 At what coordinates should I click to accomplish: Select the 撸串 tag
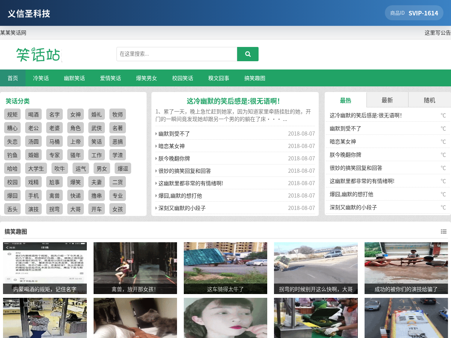click(x=97, y=196)
